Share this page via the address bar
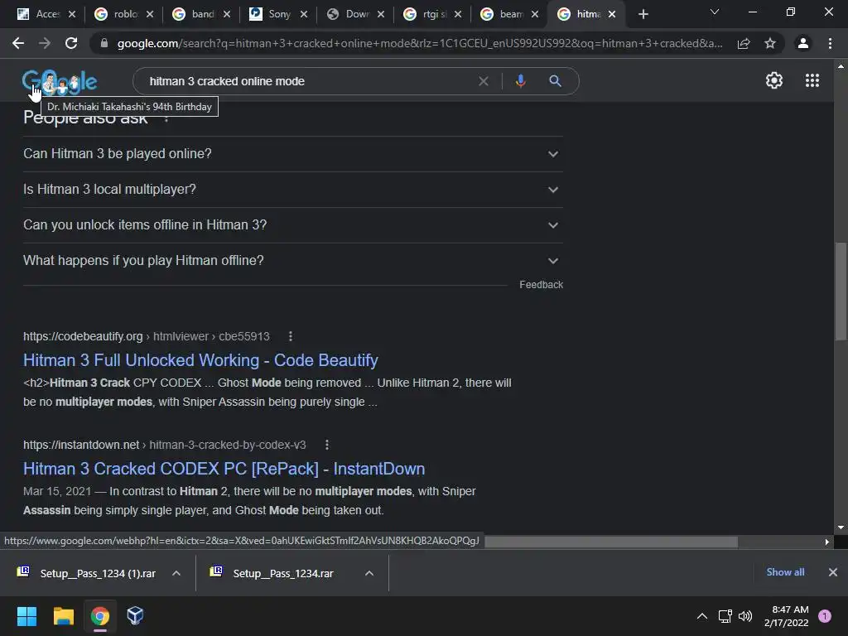This screenshot has height=636, width=848. (744, 43)
